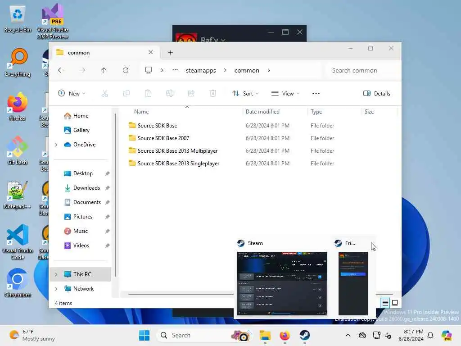Open Notepad++ desktop shortcut
The width and height of the screenshot is (461, 346).
tap(17, 196)
